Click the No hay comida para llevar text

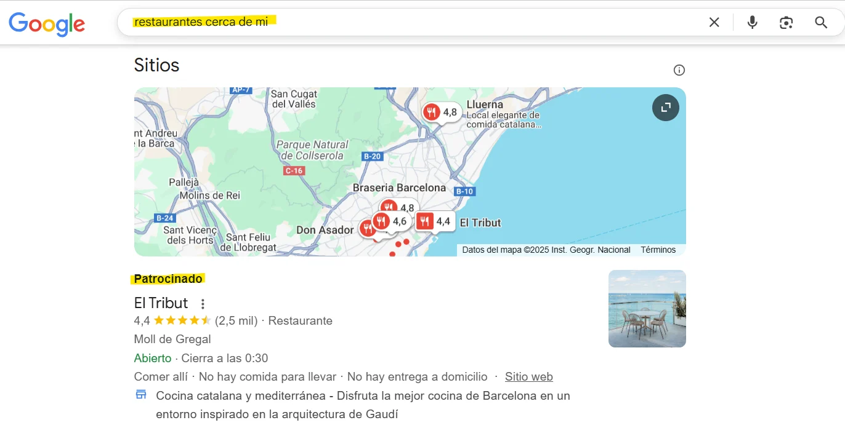(267, 377)
